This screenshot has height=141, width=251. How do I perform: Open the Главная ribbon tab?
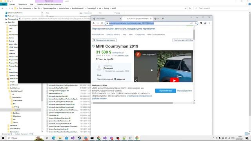click(x=12, y=4)
